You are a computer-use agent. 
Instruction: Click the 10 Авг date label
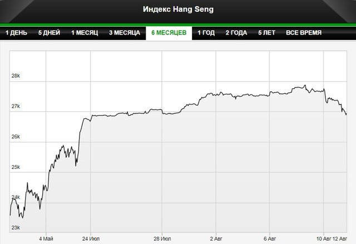pyautogui.click(x=324, y=239)
